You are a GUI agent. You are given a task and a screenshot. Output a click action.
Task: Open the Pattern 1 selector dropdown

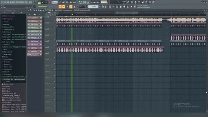point(93,6)
